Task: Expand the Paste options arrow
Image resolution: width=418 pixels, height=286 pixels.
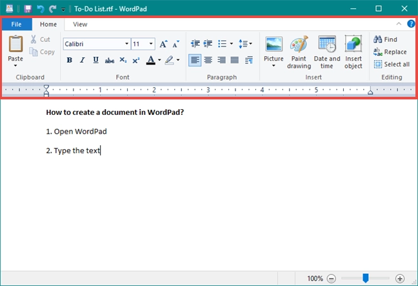Action: [x=15, y=66]
